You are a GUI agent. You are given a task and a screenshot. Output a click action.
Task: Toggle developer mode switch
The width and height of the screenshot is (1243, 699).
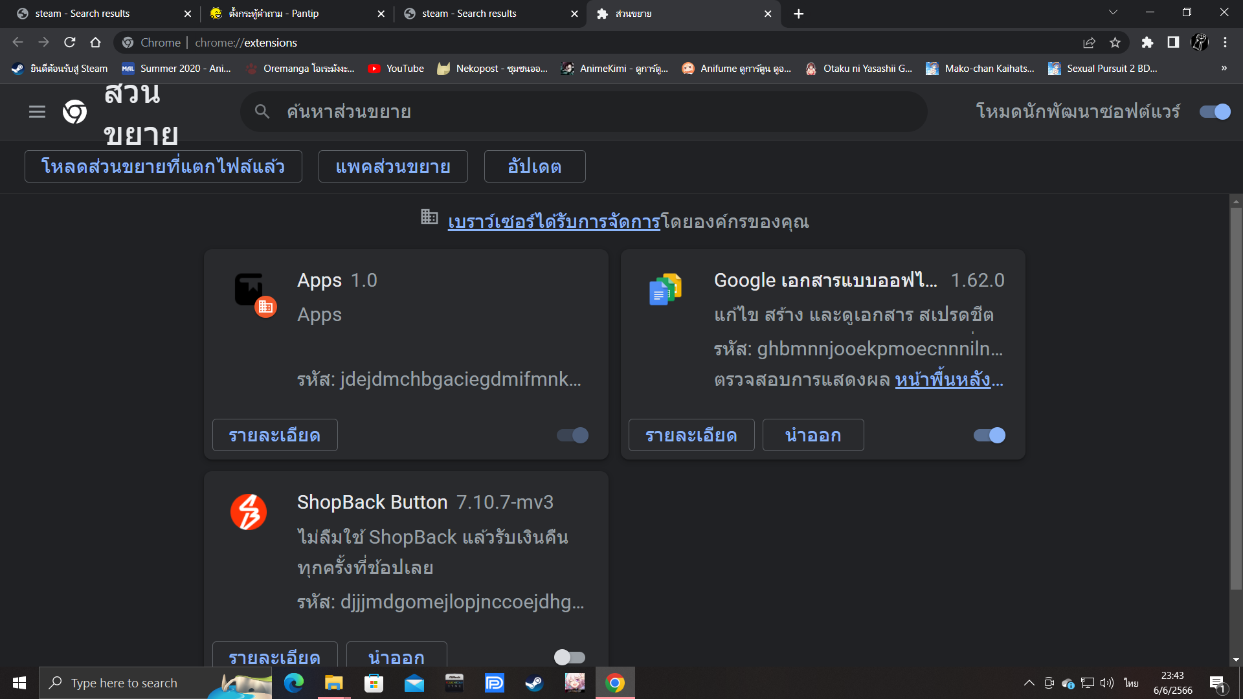tap(1215, 112)
